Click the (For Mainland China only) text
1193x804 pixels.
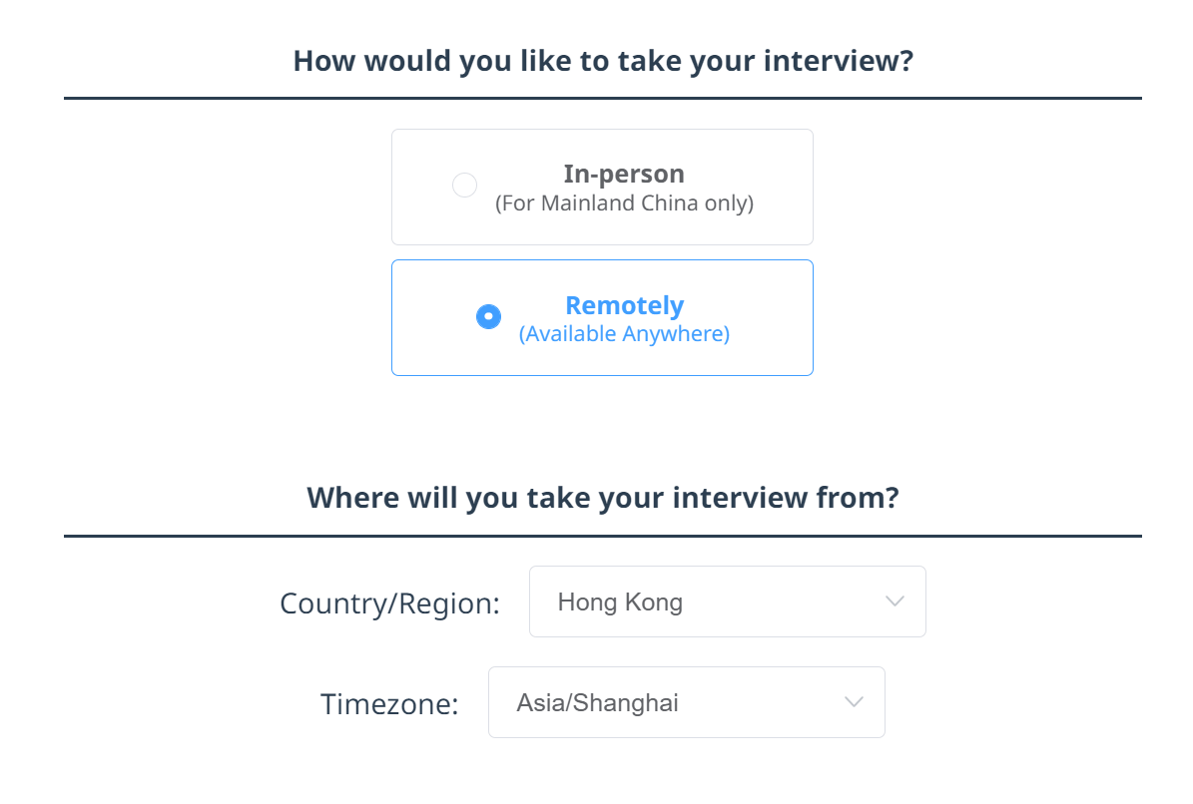pyautogui.click(x=625, y=202)
